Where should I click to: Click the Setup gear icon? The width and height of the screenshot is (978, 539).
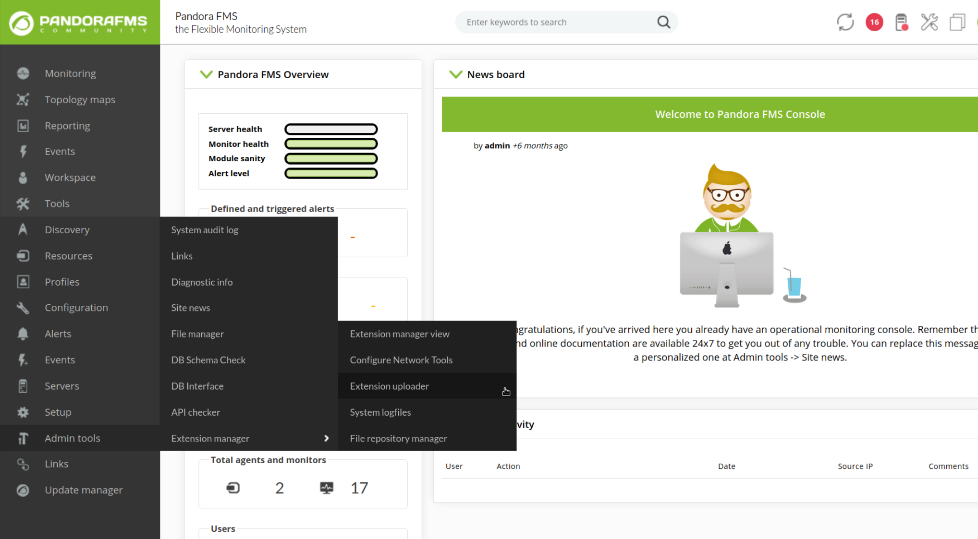23,412
